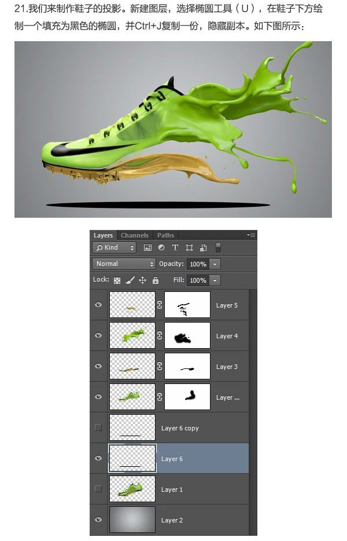The height and width of the screenshot is (541, 347).
Task: Hide Layer 4 with eye icon
Action: click(x=98, y=335)
